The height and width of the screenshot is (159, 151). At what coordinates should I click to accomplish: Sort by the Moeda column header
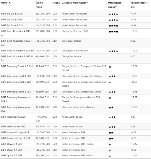coord(56,3)
